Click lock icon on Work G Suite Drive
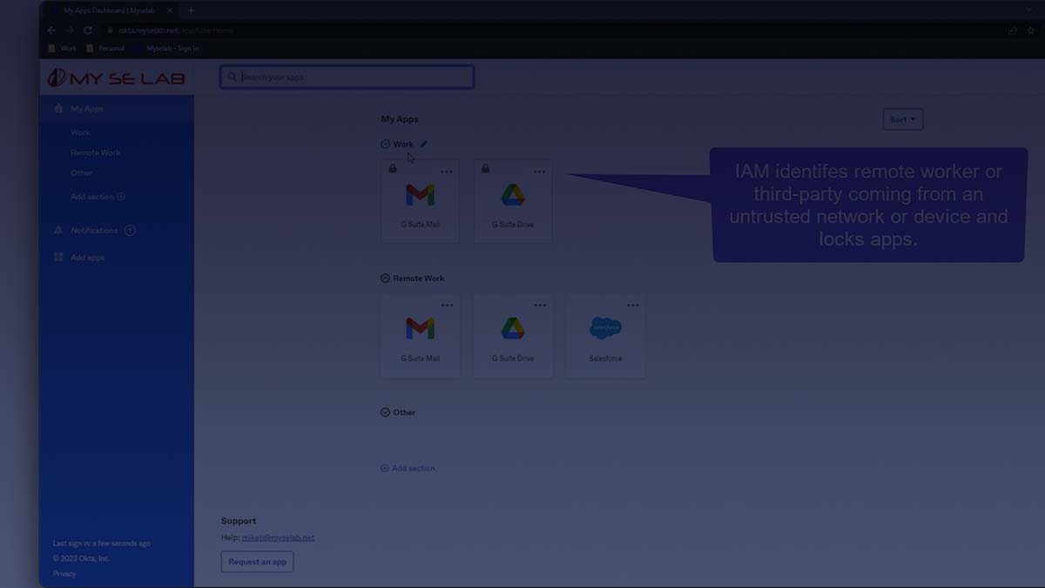The width and height of the screenshot is (1045, 588). pos(485,169)
